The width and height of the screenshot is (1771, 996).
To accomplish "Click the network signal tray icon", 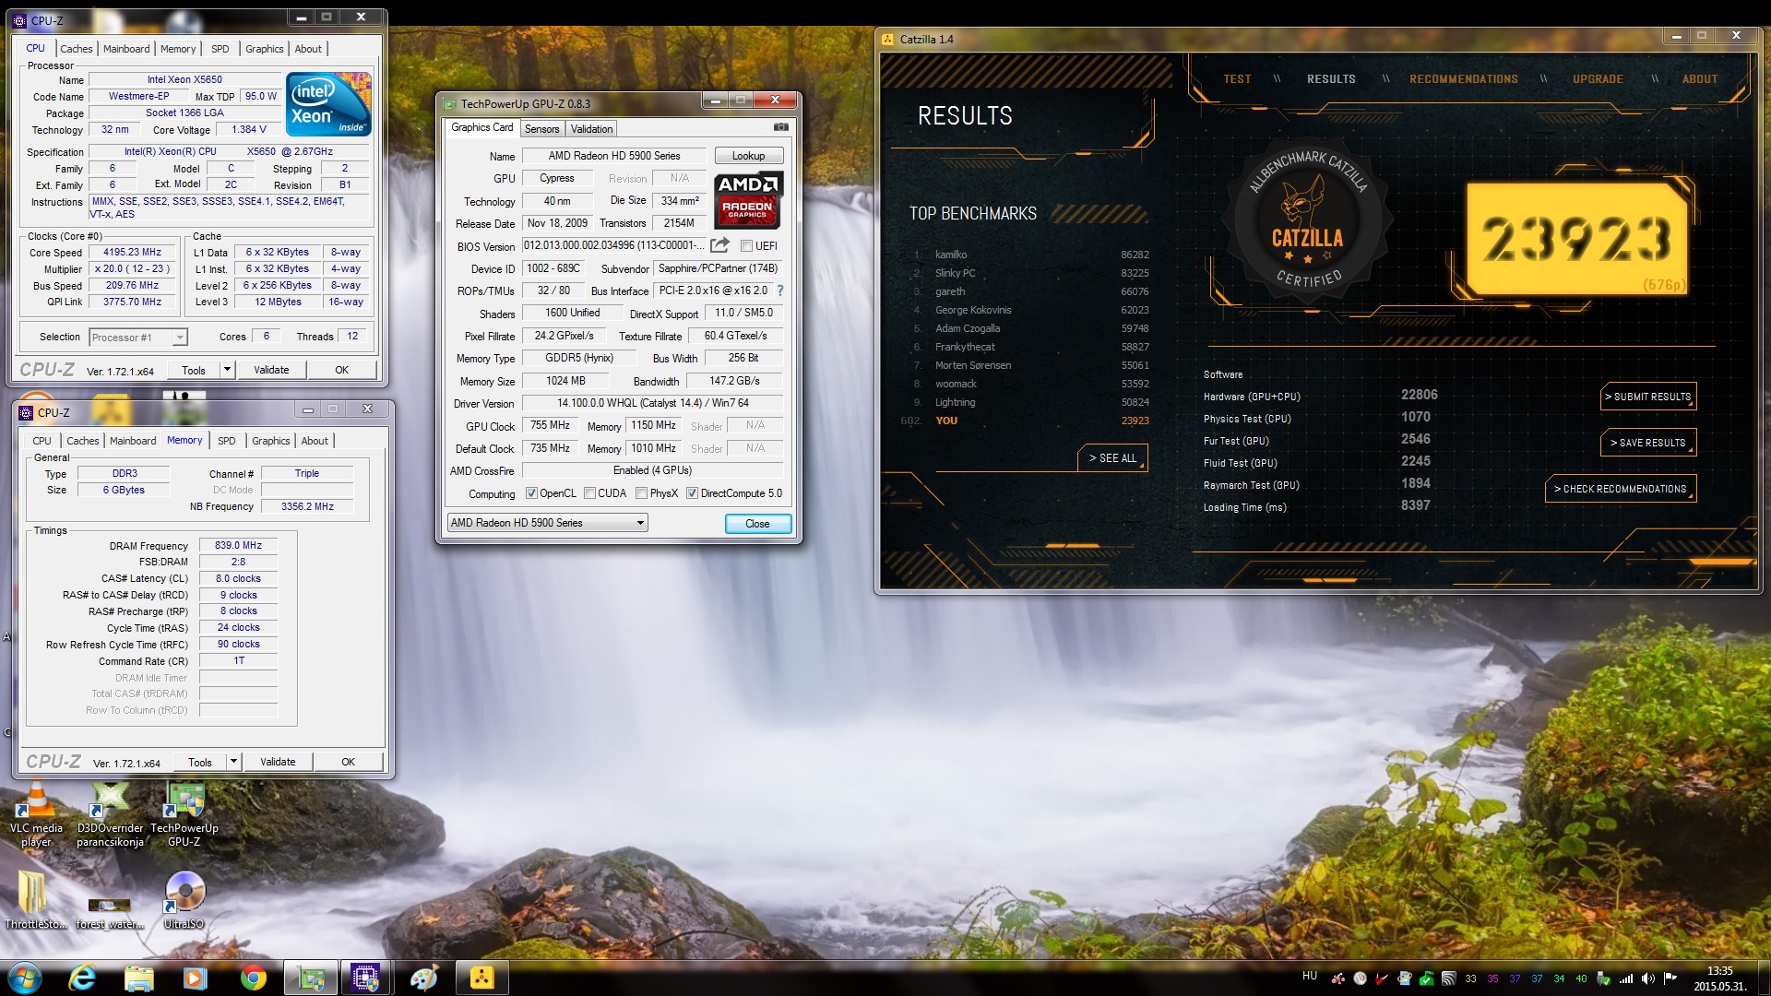I will point(1626,978).
